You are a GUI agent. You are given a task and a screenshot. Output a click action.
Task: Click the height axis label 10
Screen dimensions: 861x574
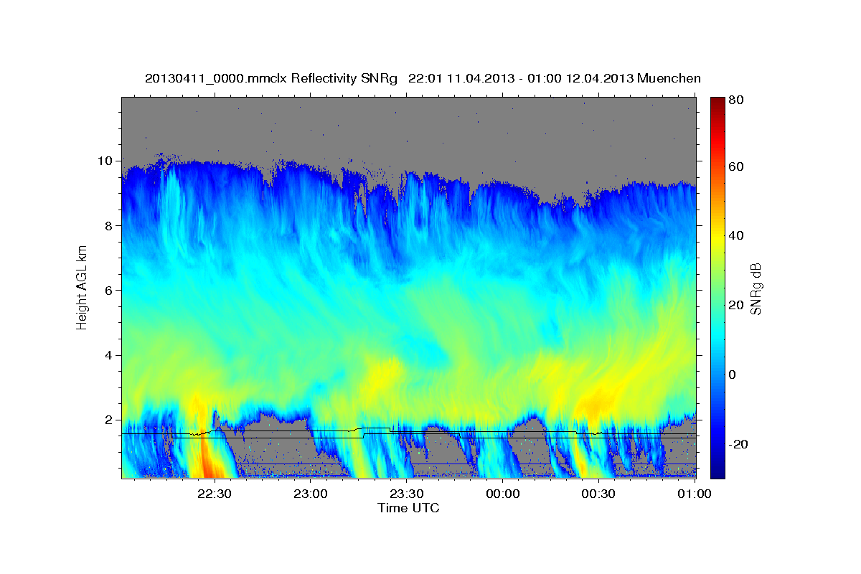(107, 161)
